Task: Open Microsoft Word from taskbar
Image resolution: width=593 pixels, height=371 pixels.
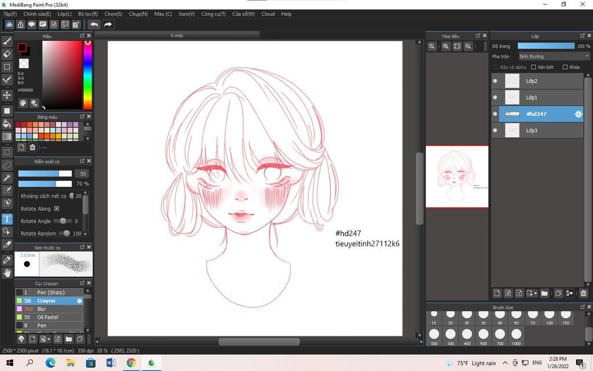Action: [x=111, y=363]
